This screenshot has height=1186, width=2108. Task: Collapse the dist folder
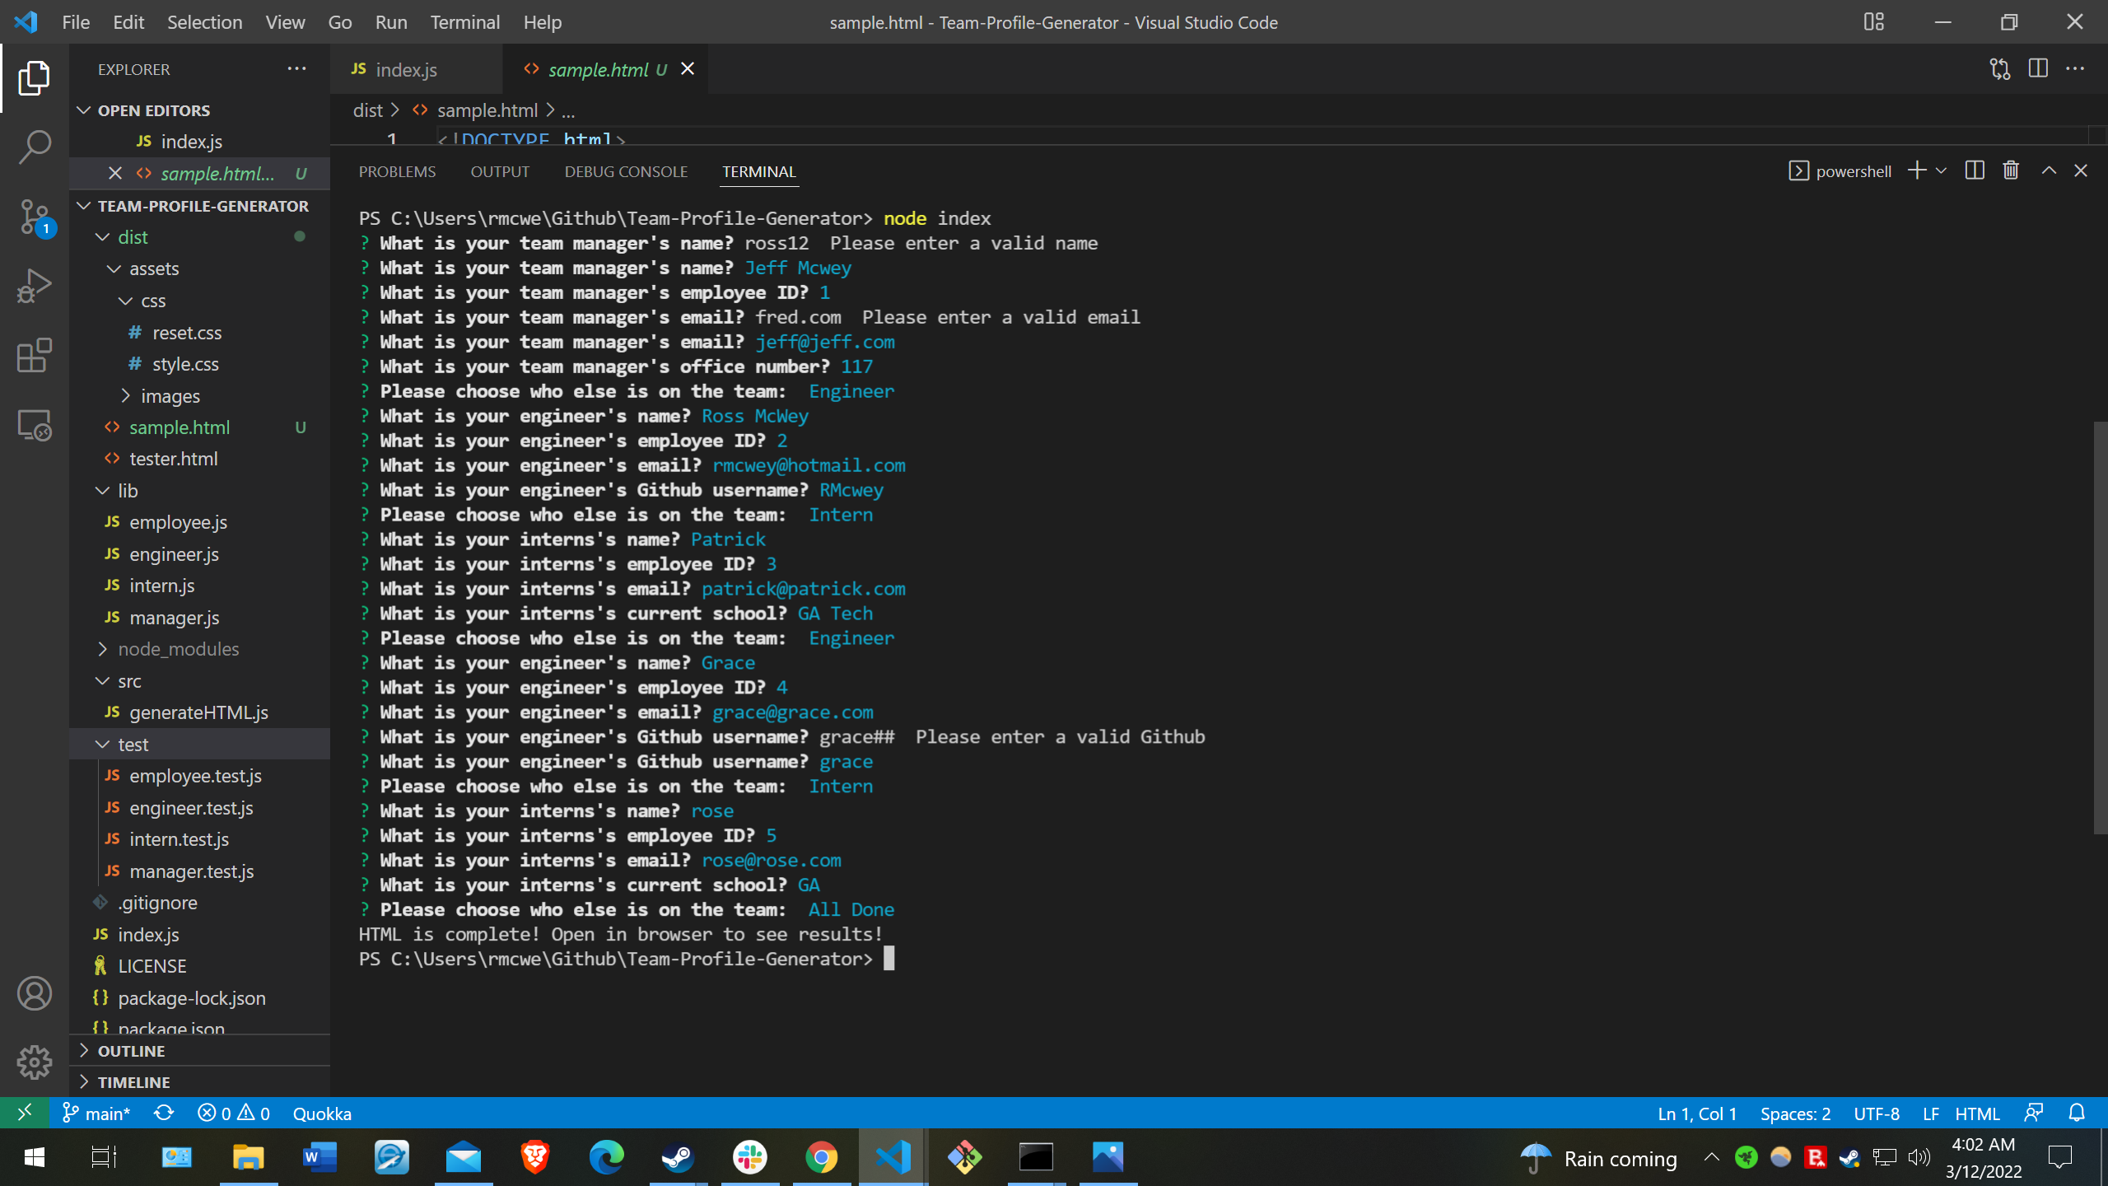tap(100, 236)
